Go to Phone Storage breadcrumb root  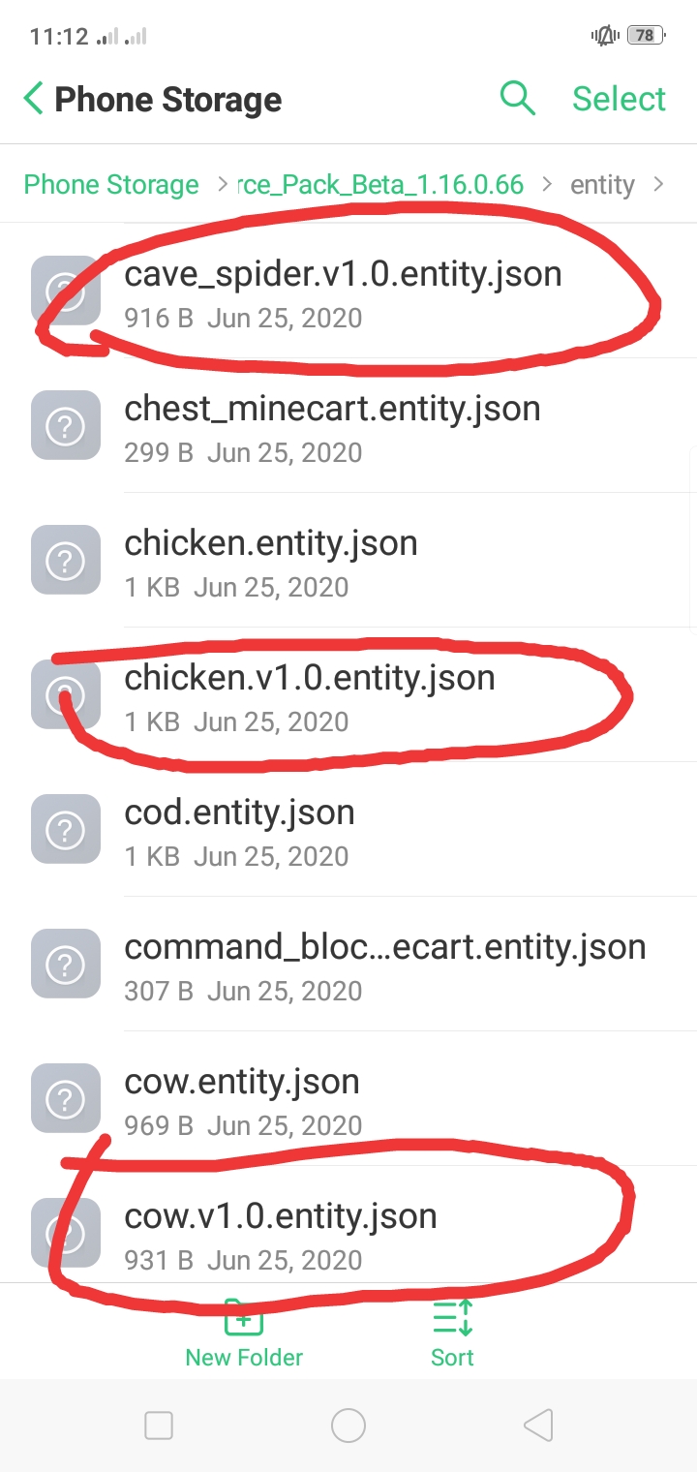point(111,185)
